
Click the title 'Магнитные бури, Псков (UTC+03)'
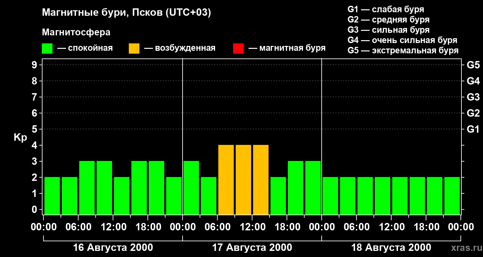point(127,13)
